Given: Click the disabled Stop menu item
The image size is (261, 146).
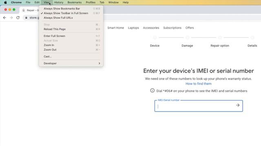Looking at the screenshot, I should coord(71,24).
